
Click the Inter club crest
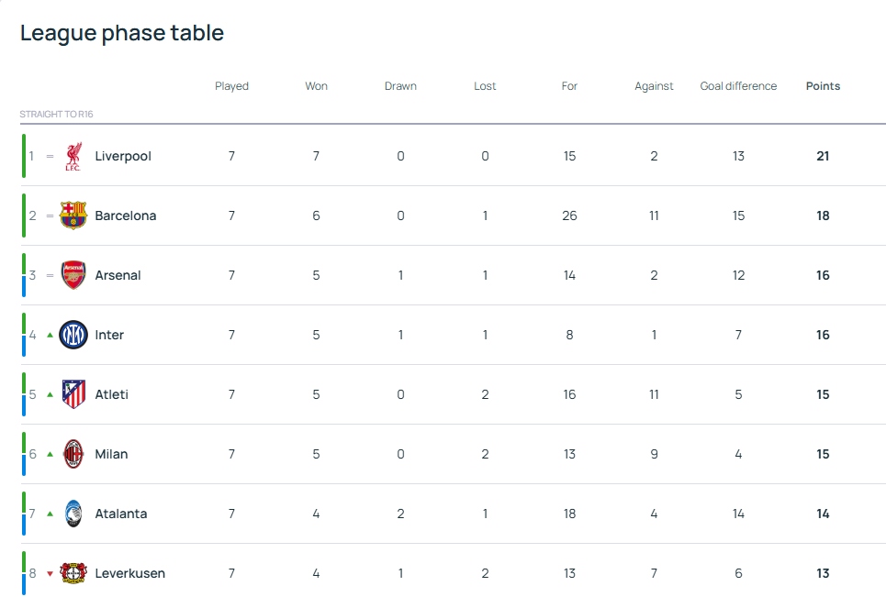coord(73,335)
